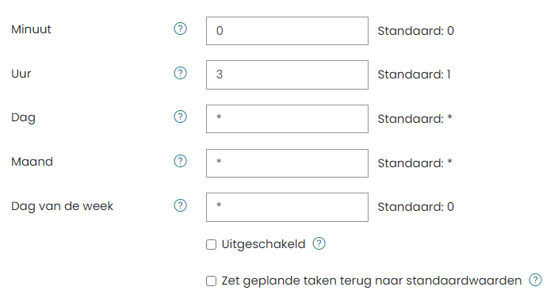Click the Dag van de week label
This screenshot has height=302, width=554.
pos(62,206)
